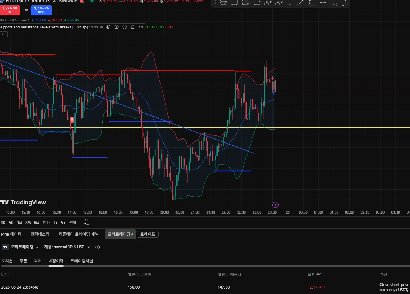The image size is (410, 294).
Task: Open paper trading account settings hexagon
Action: tap(97, 247)
